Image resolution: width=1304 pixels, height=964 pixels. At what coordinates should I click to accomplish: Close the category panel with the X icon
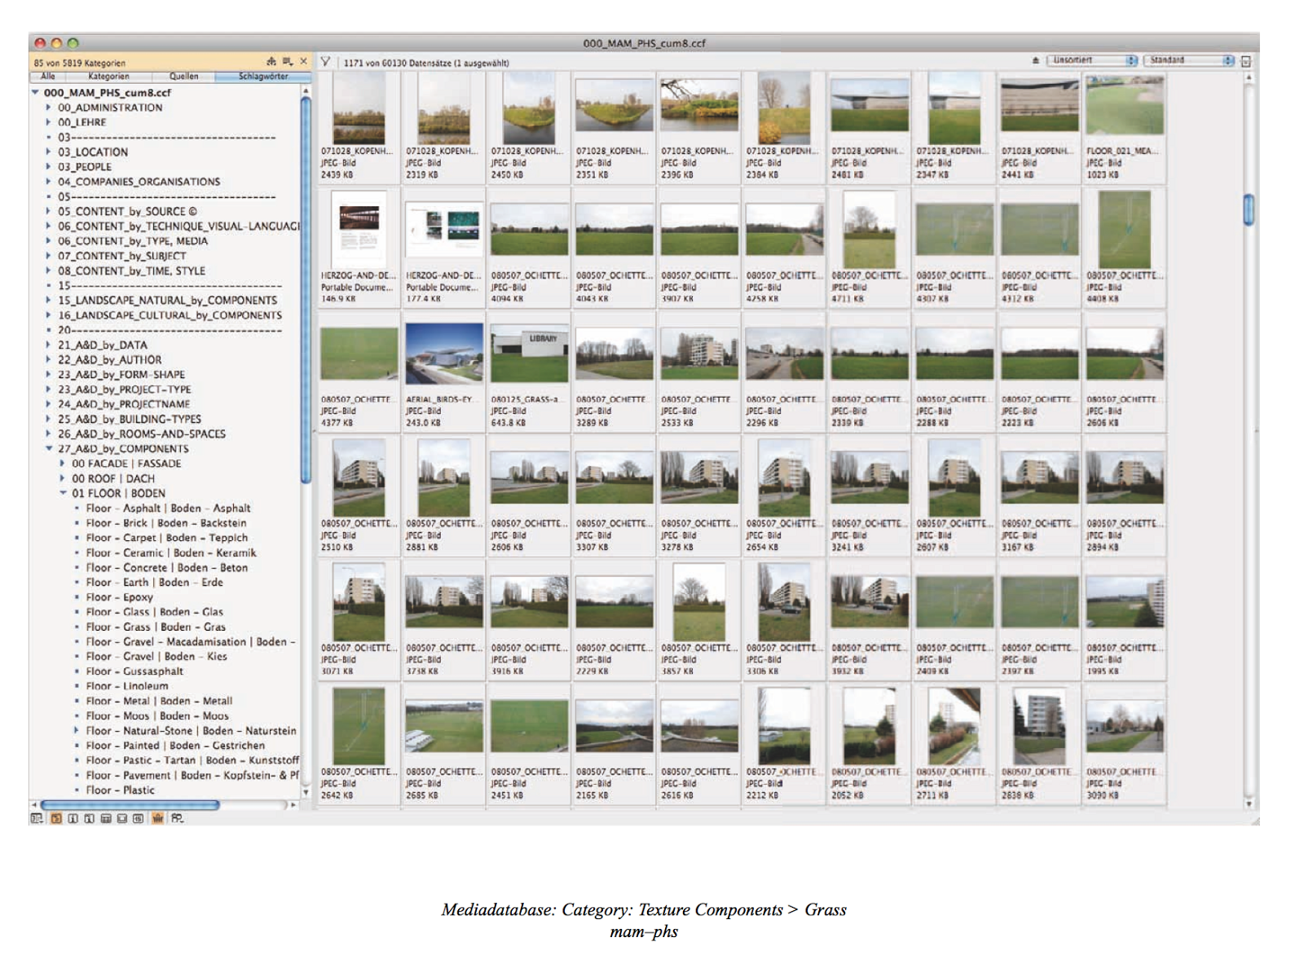coord(303,61)
